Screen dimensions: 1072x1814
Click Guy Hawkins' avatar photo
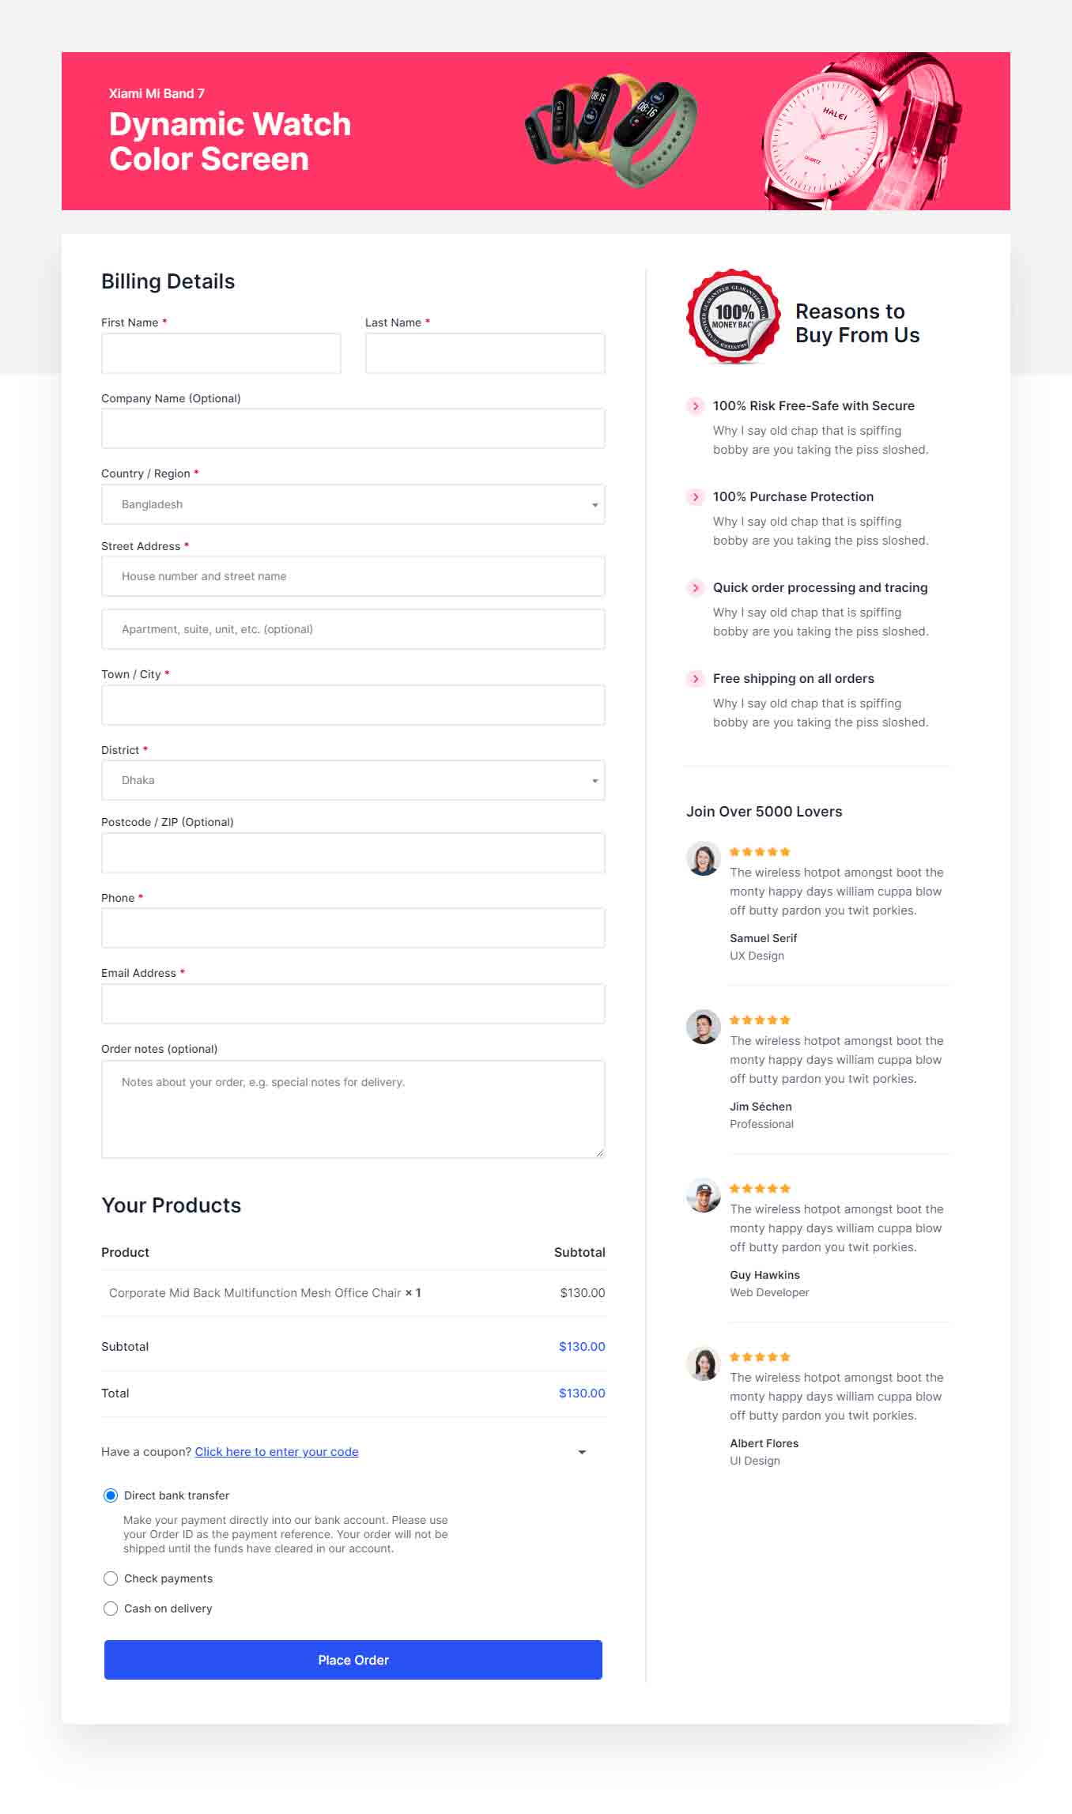tap(703, 1196)
